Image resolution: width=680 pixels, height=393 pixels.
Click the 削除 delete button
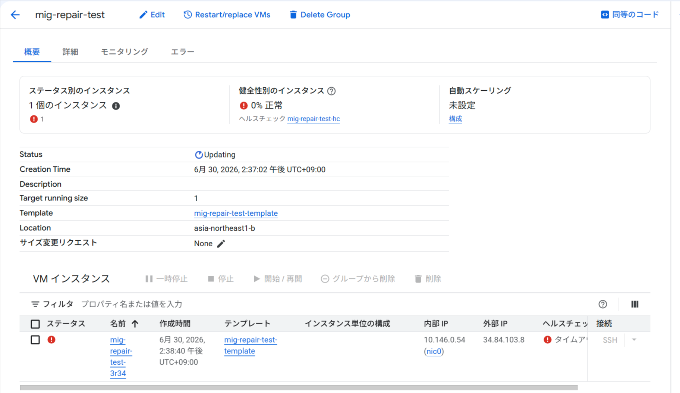coord(428,279)
